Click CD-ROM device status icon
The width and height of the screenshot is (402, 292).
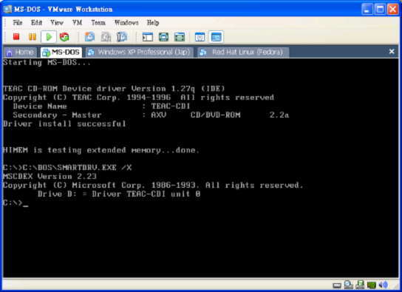pyautogui.click(x=348, y=285)
